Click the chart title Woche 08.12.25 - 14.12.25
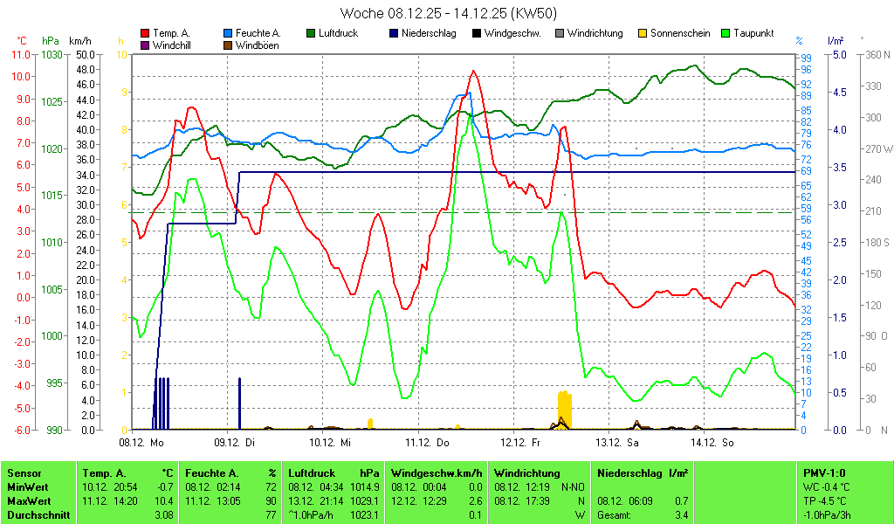The width and height of the screenshot is (894, 524). pyautogui.click(x=447, y=13)
